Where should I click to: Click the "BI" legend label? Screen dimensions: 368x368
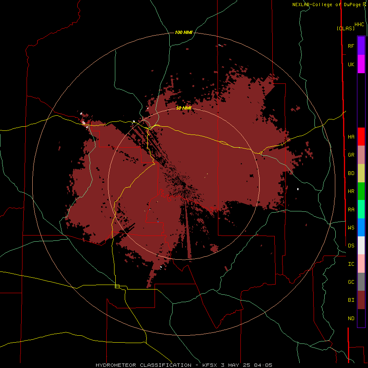point(351,300)
